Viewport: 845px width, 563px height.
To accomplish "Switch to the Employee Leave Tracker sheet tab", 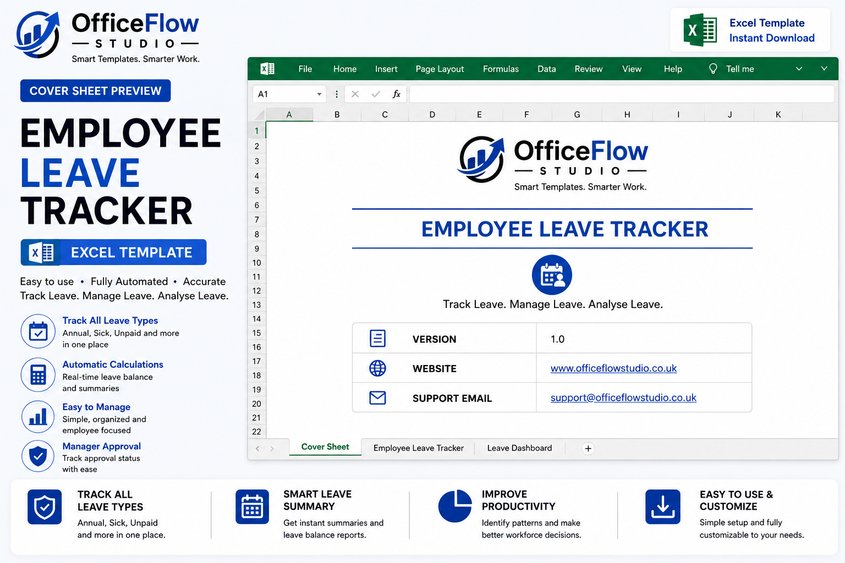I will [x=419, y=448].
